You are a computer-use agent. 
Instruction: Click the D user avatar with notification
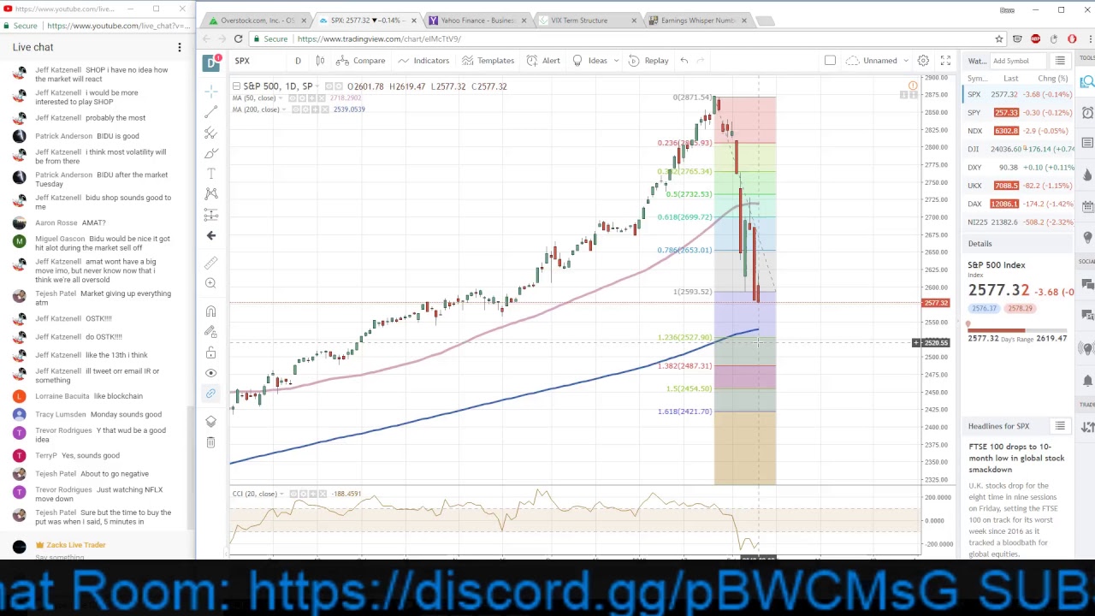[211, 61]
